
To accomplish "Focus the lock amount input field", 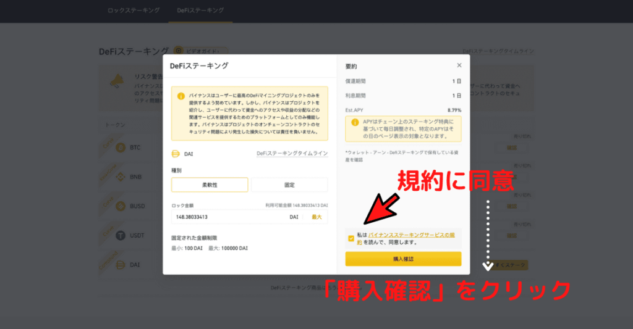I will click(250, 217).
